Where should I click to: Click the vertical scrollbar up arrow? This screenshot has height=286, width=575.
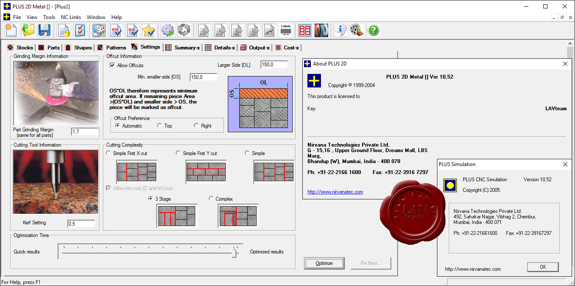pos(571,44)
